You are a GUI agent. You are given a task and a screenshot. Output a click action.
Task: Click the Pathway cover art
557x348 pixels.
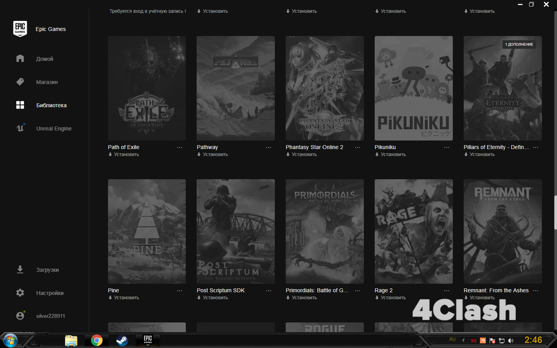point(236,88)
